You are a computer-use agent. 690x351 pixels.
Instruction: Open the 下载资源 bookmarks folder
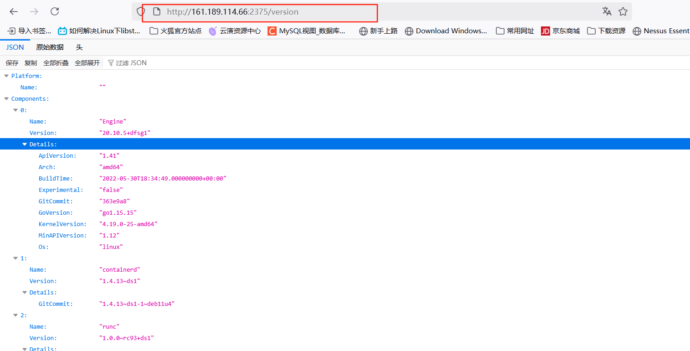click(606, 31)
